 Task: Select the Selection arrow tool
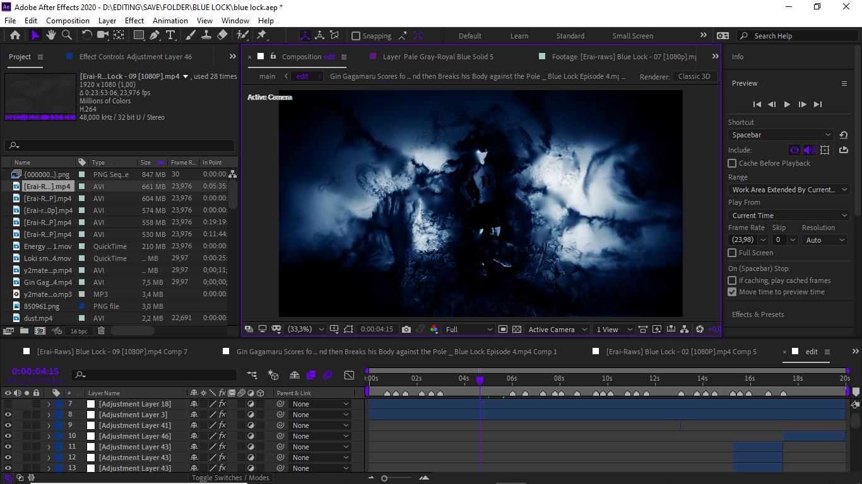[35, 35]
